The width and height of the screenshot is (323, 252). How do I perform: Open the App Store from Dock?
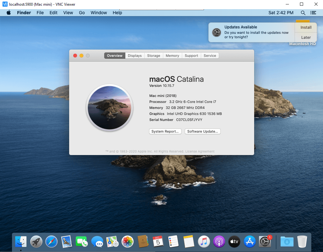250,242
